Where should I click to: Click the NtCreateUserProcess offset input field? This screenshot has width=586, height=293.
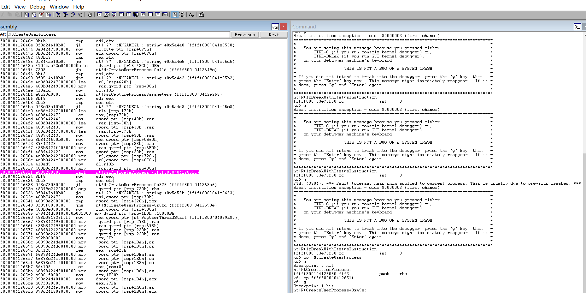point(118,34)
